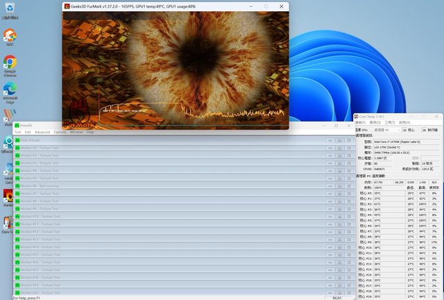This screenshot has height=300, width=444.
Task: Click the FurMark desktop shortcut icon
Action: (9, 197)
